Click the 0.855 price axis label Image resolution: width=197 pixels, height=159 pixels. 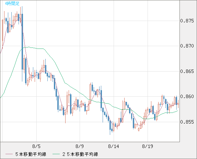point(187,122)
